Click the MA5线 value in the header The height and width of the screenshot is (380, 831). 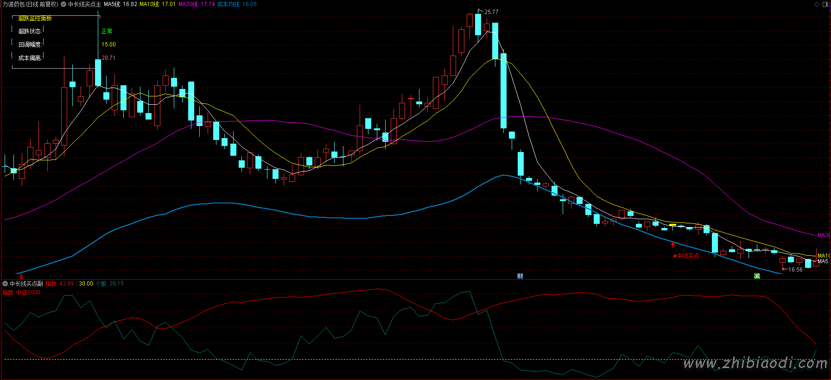(121, 4)
